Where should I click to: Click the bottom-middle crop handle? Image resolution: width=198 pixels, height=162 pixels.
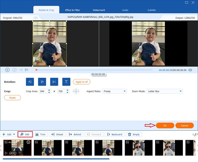click(x=49, y=66)
